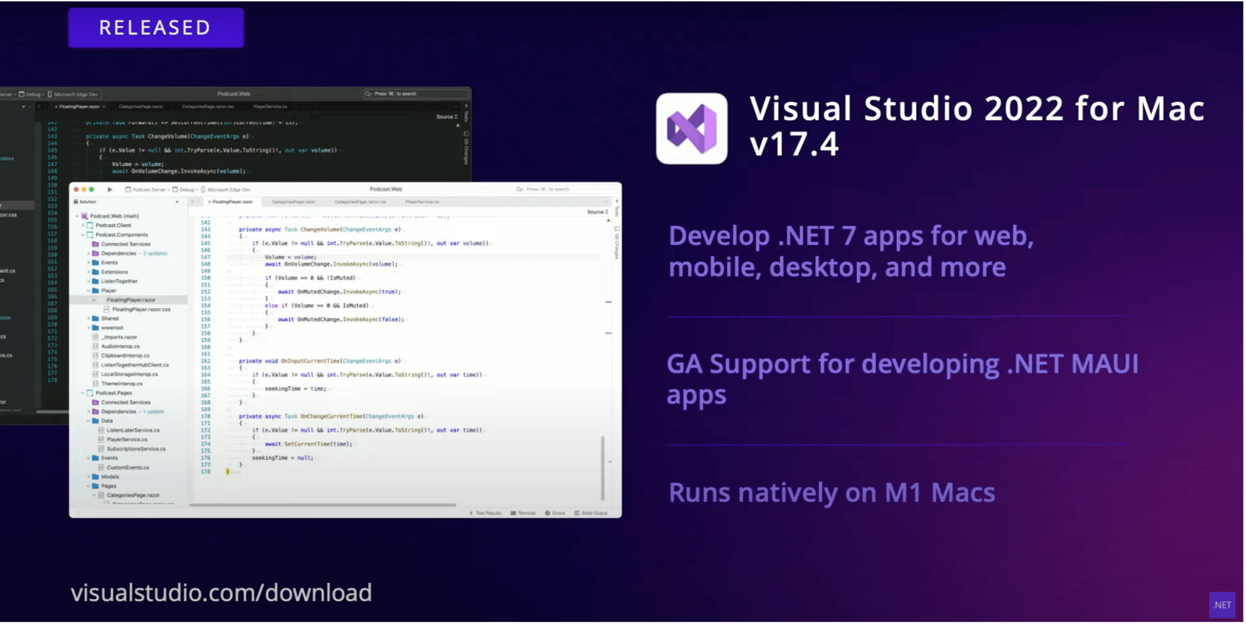Open Source dropdown in the dark window
This screenshot has height=625, width=1246.
coord(447,116)
